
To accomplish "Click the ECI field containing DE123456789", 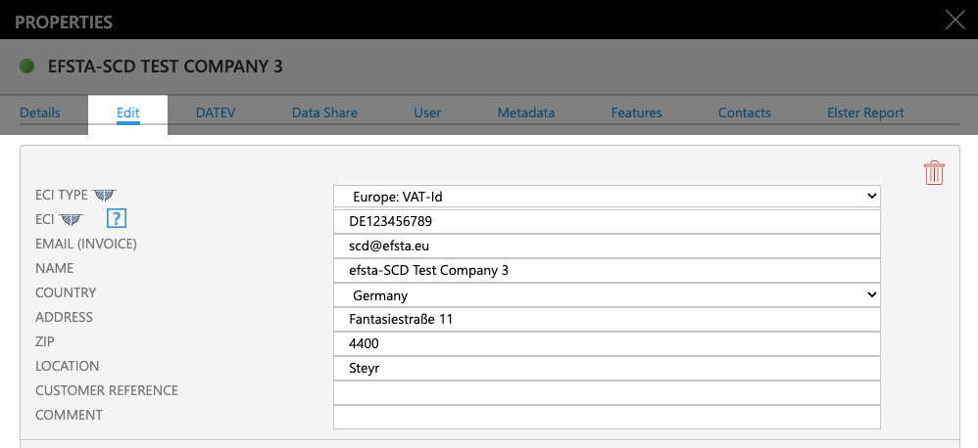I will coord(607,221).
